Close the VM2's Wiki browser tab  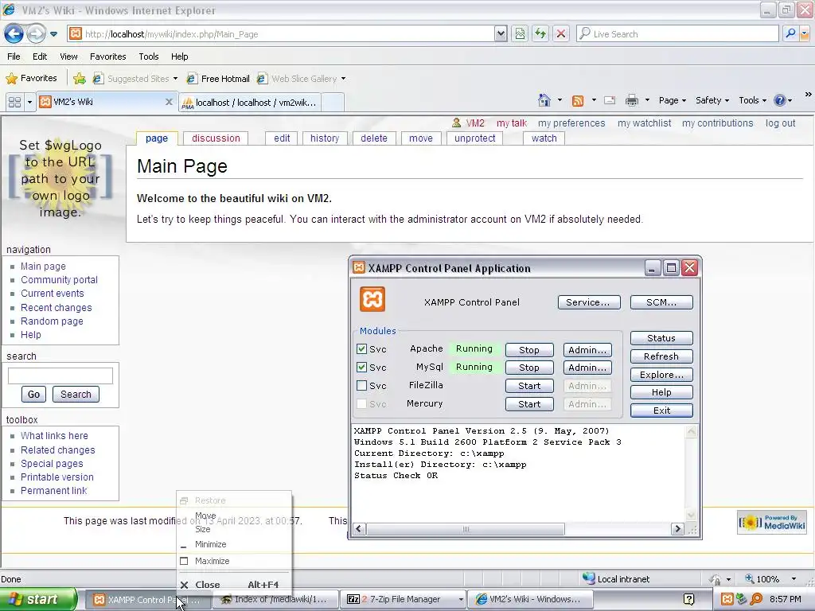coord(169,102)
